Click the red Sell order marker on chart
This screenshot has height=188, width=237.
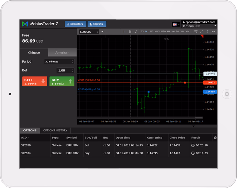185,82
